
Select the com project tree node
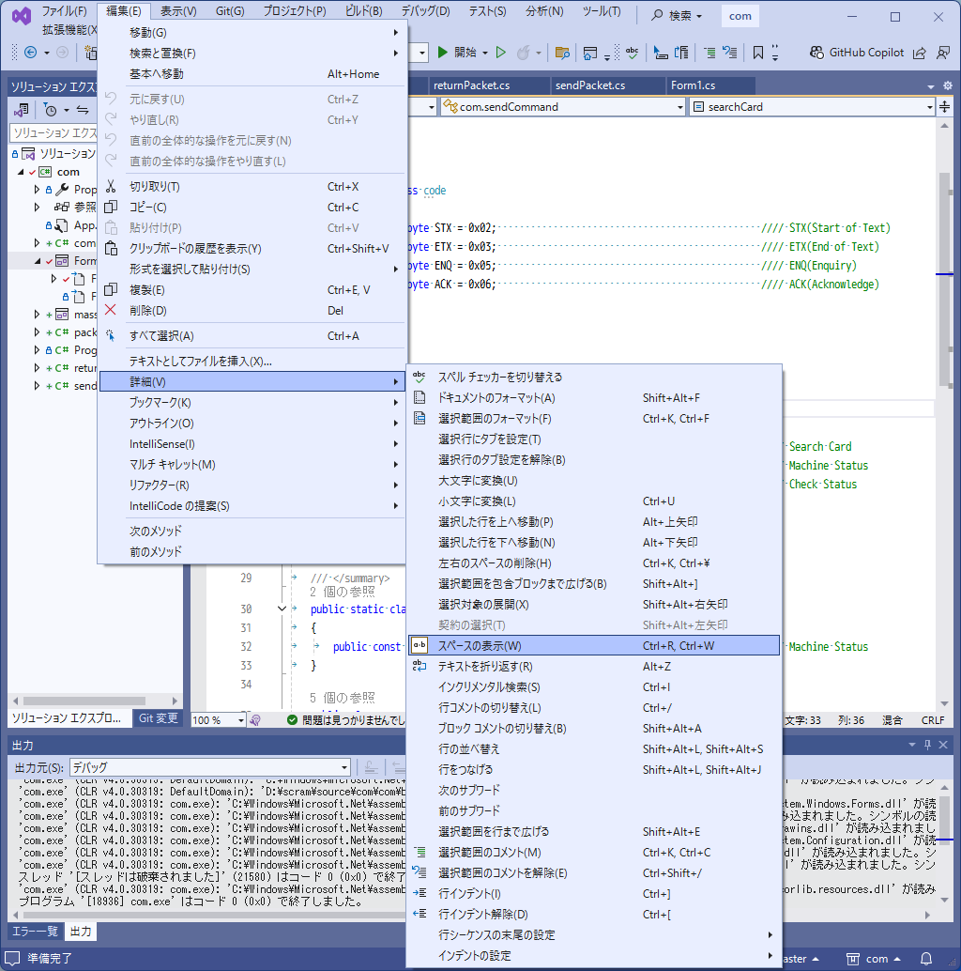point(69,172)
